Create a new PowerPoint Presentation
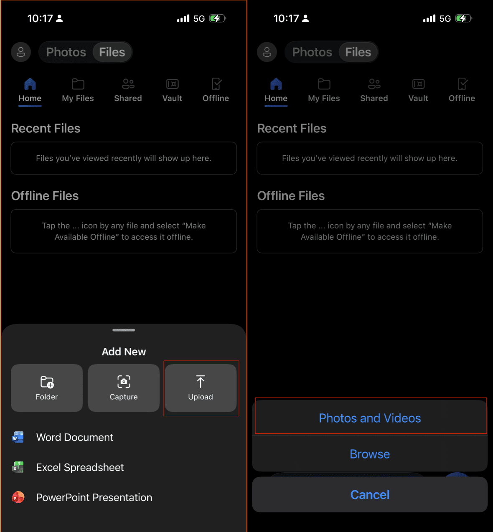493x532 pixels. click(x=94, y=497)
